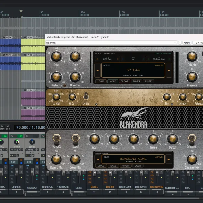Click the Attack knob
Image resolution: width=203 pixels, height=203 pixels.
pos(183,97)
